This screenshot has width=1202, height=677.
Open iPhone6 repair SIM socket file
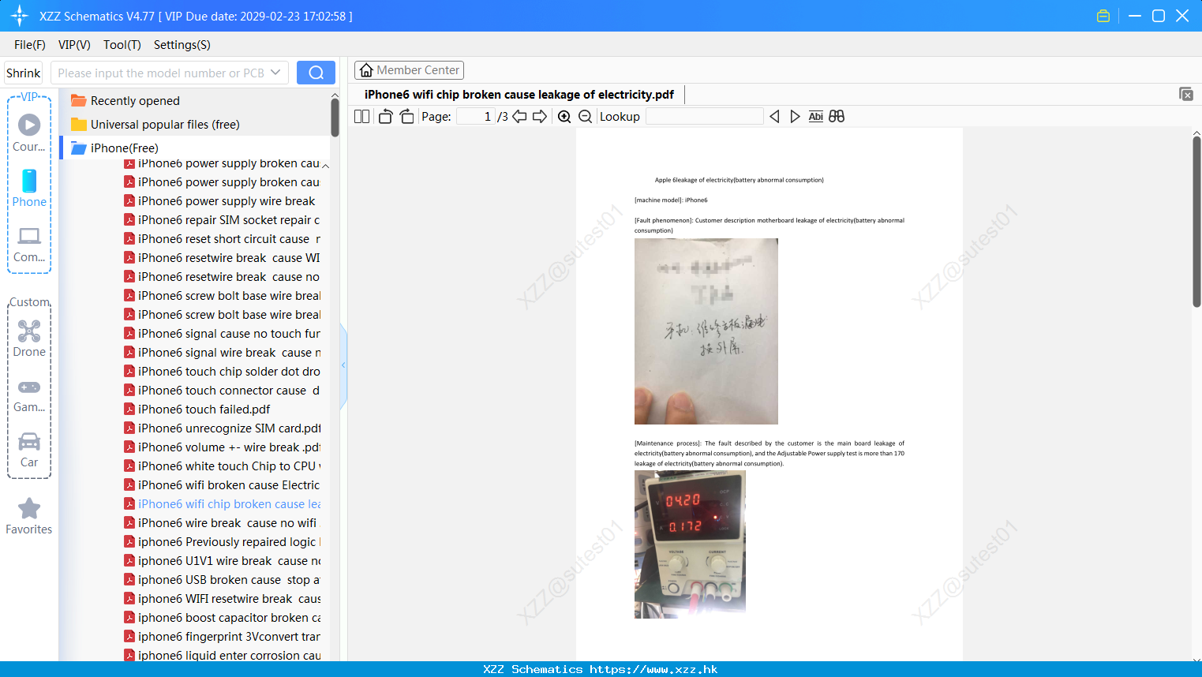tap(223, 220)
